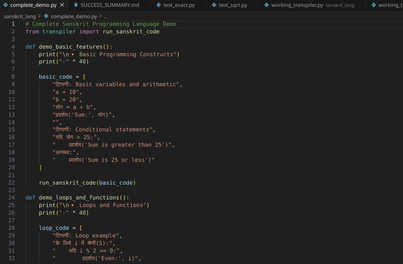403x264 pixels.
Task: Click the Python icon on the complete_demo.py tab
Action: [x=5, y=5]
